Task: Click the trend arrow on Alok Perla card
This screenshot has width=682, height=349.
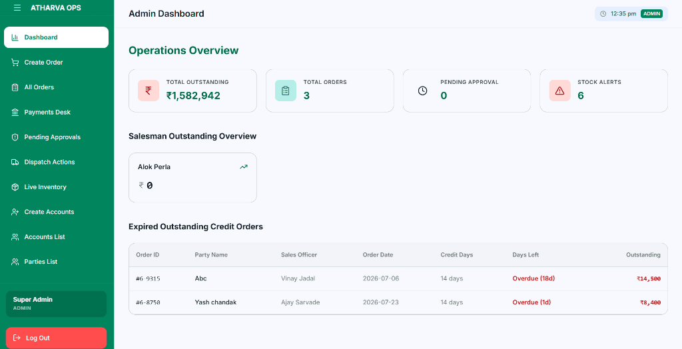Action: click(x=244, y=167)
